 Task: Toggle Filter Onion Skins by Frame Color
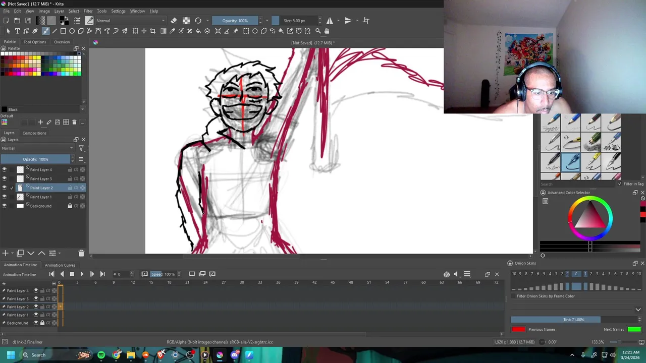(x=513, y=296)
